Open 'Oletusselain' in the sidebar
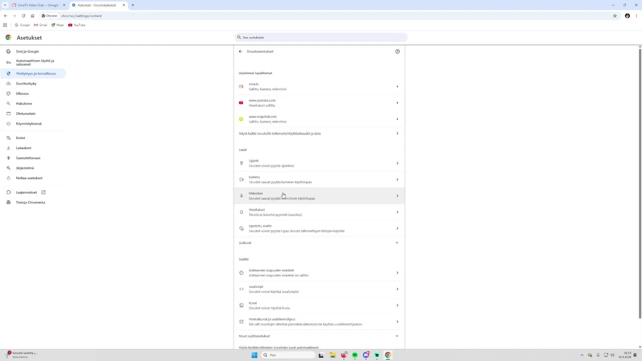Viewport: 642px width, 361px height. pyautogui.click(x=33, y=113)
